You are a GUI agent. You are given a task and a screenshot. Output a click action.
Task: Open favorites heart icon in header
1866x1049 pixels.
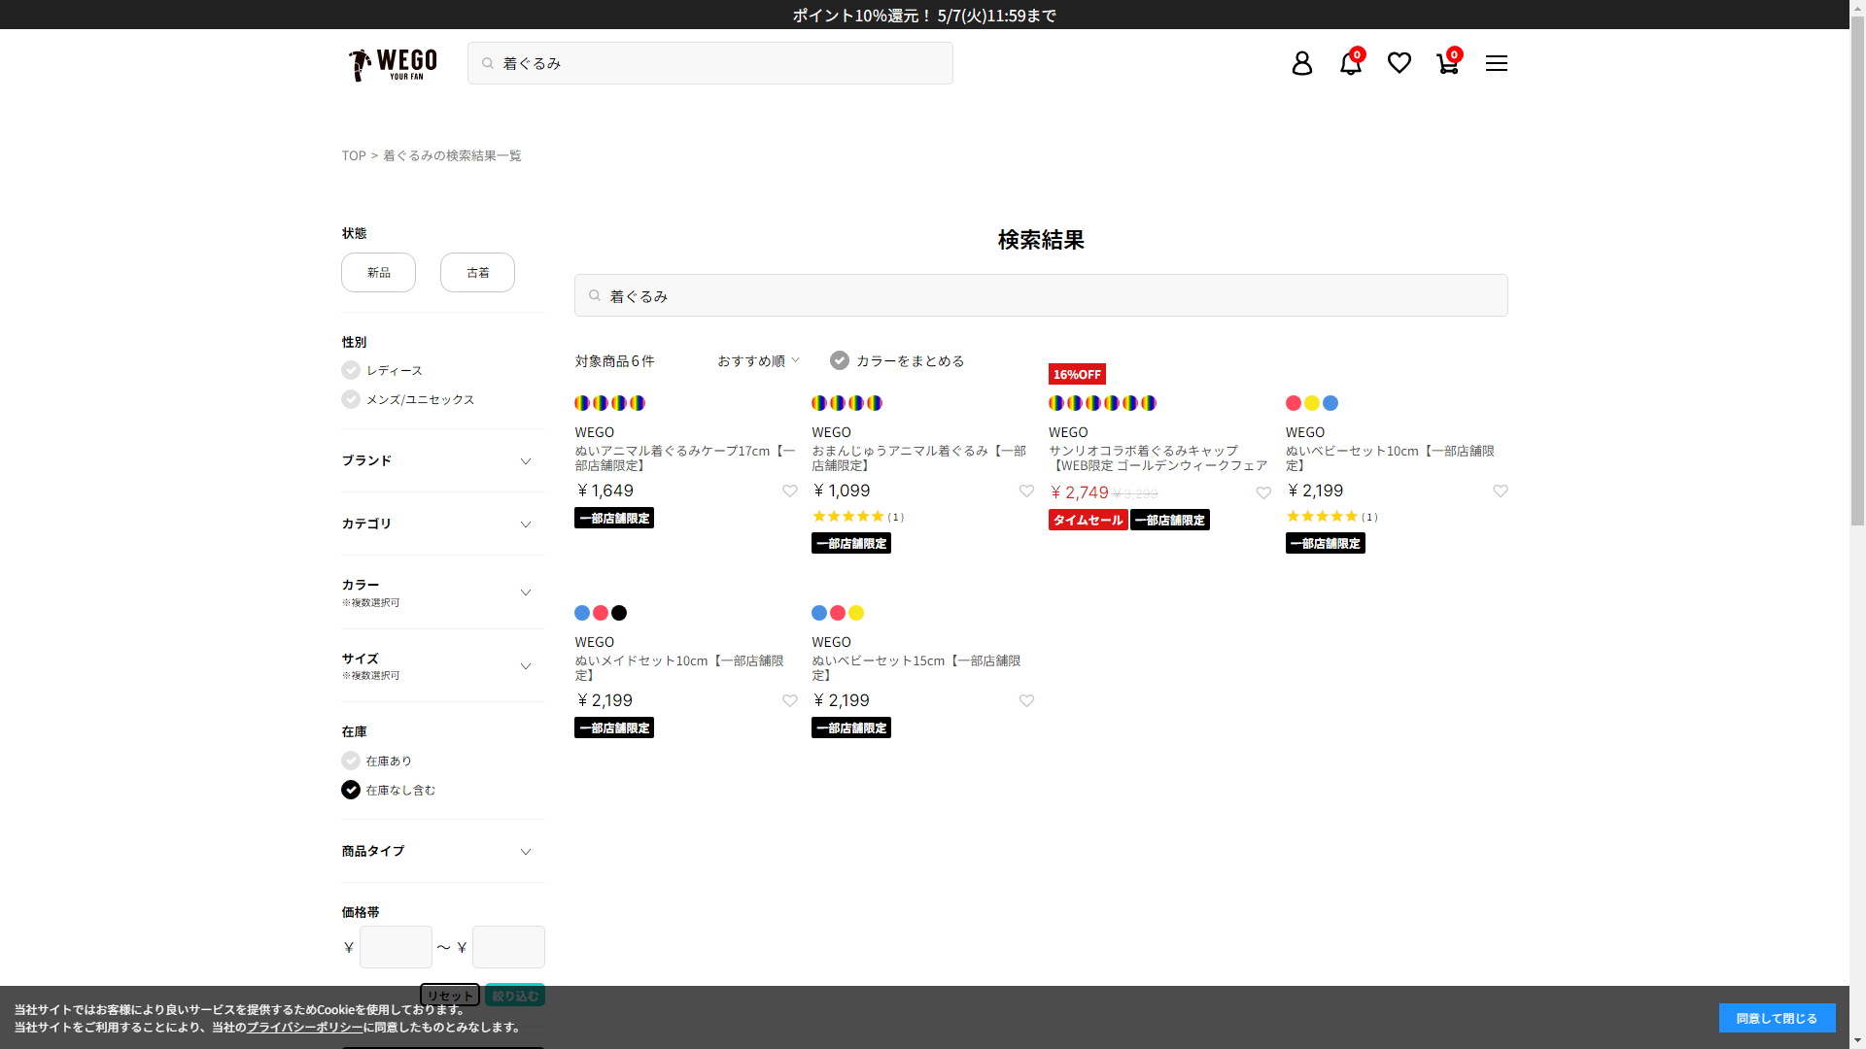[1399, 63]
